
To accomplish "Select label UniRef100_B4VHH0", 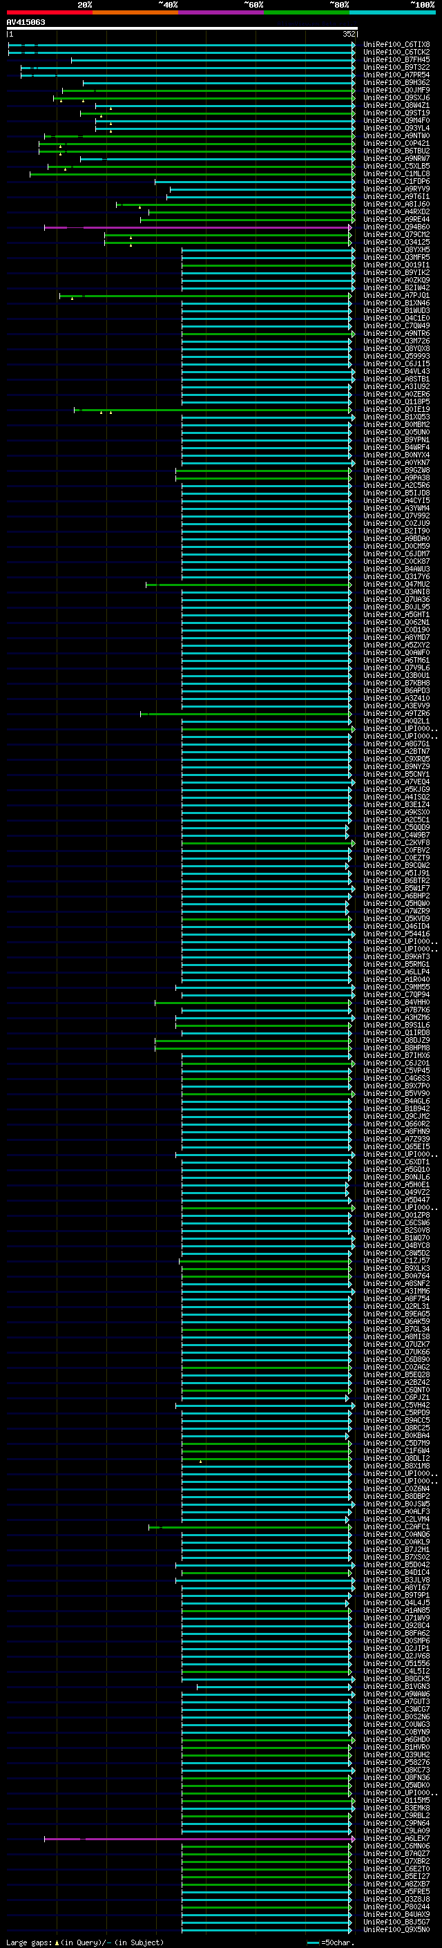I will click(396, 1002).
